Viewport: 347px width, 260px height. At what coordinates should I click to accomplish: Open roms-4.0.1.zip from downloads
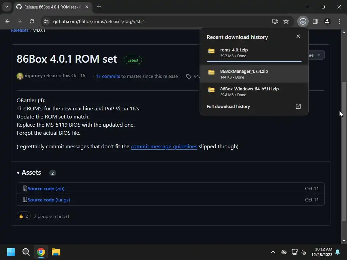click(x=254, y=53)
